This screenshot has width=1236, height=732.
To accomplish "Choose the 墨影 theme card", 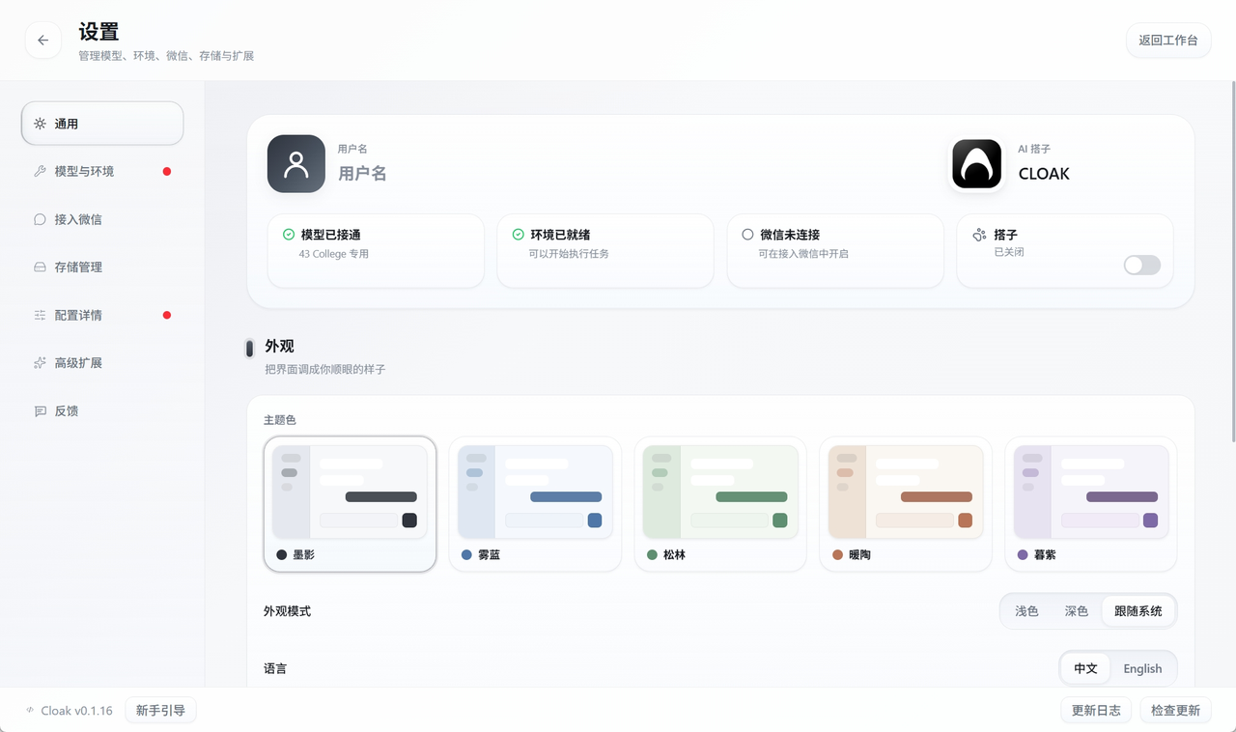I will [x=350, y=504].
